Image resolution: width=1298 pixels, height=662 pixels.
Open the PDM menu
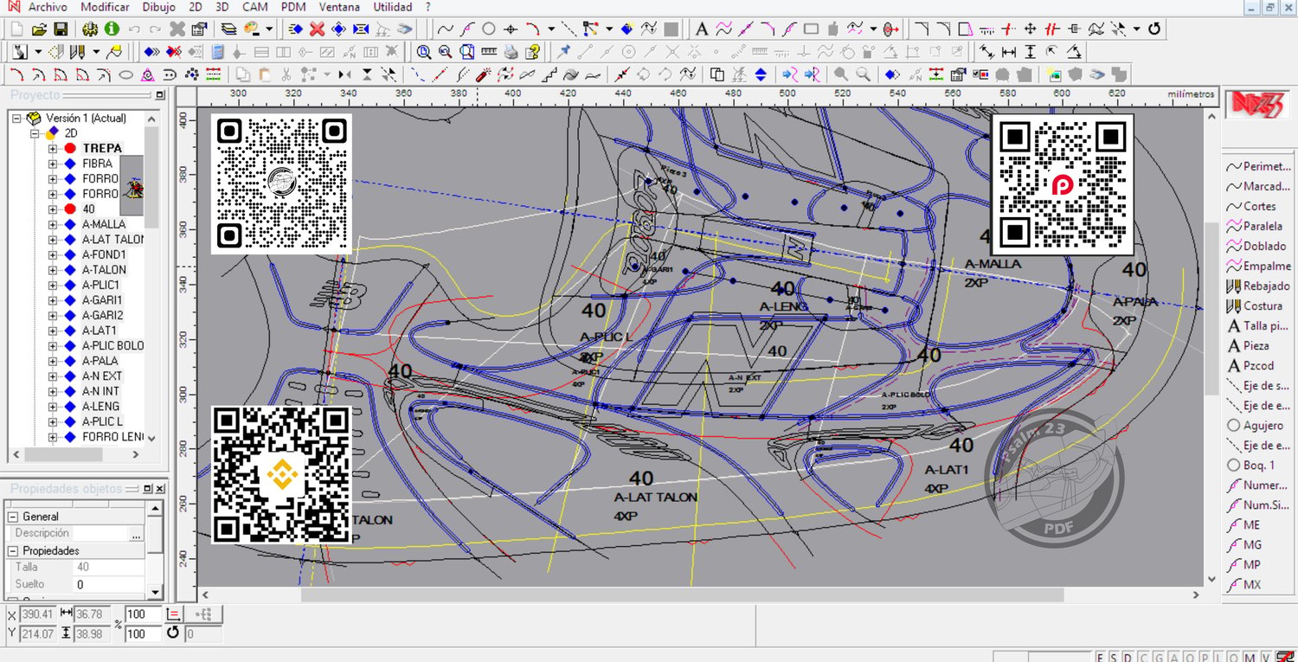(x=294, y=7)
